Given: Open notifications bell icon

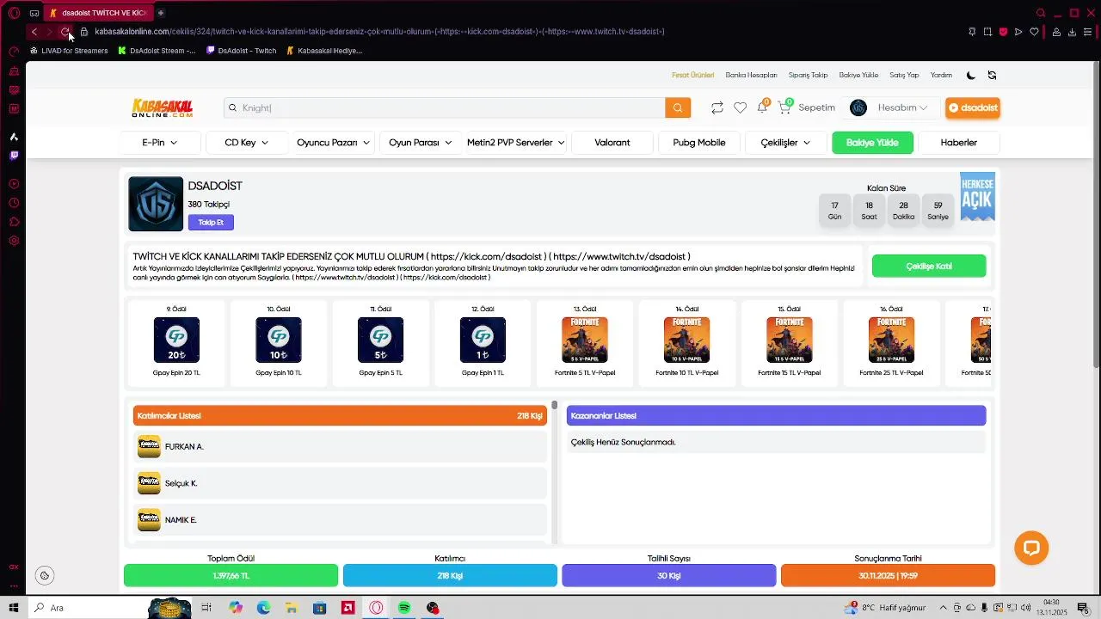Looking at the screenshot, I should 762,107.
